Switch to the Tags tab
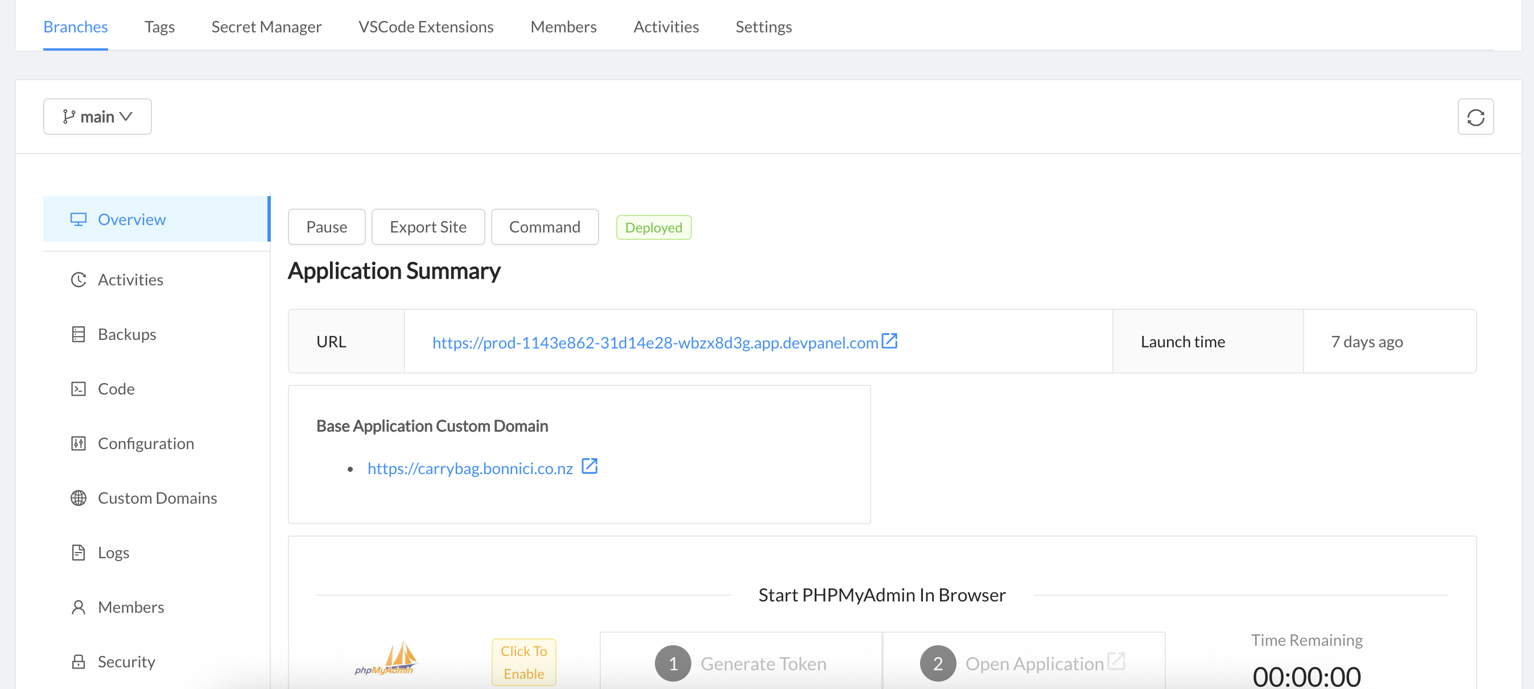Image resolution: width=1534 pixels, height=689 pixels. click(x=159, y=26)
